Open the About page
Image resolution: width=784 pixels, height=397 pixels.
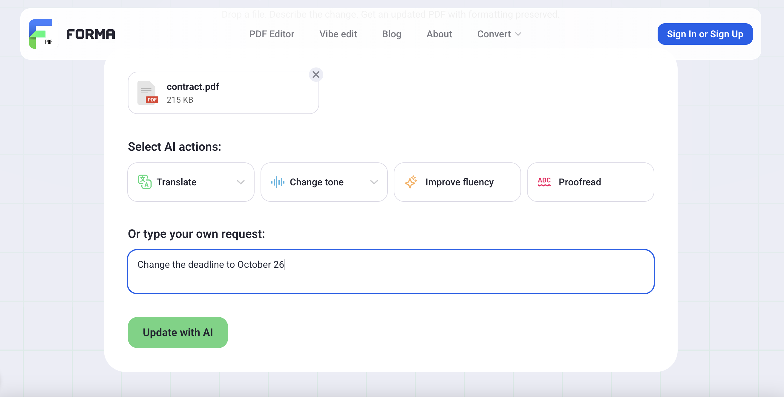click(x=439, y=34)
